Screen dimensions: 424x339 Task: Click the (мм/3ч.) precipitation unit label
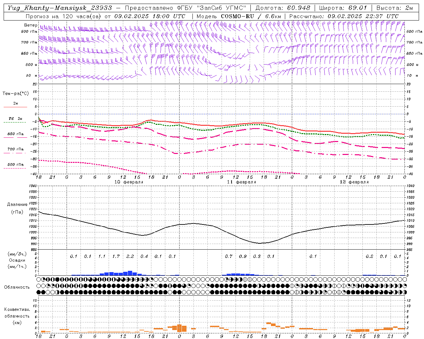(17, 254)
